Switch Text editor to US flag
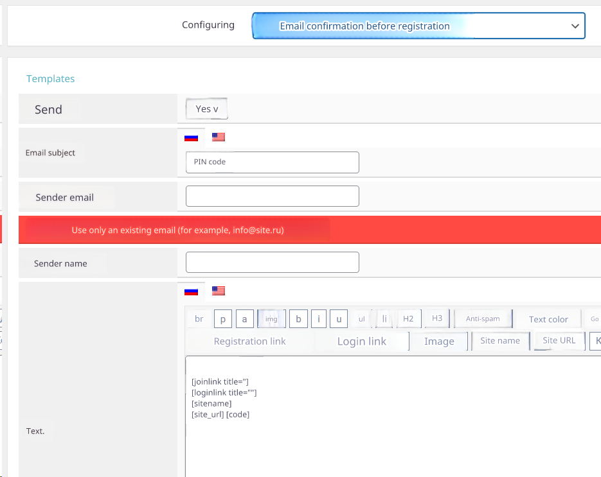The width and height of the screenshot is (601, 477). [x=219, y=291]
